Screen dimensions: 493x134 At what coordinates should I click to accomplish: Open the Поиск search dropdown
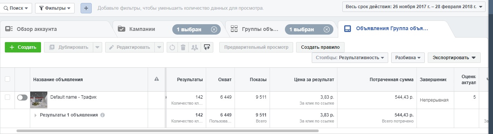click(16, 8)
